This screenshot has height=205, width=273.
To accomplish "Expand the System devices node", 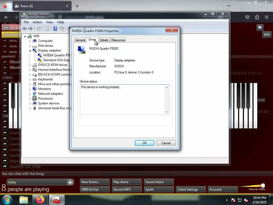I will (x=30, y=104).
